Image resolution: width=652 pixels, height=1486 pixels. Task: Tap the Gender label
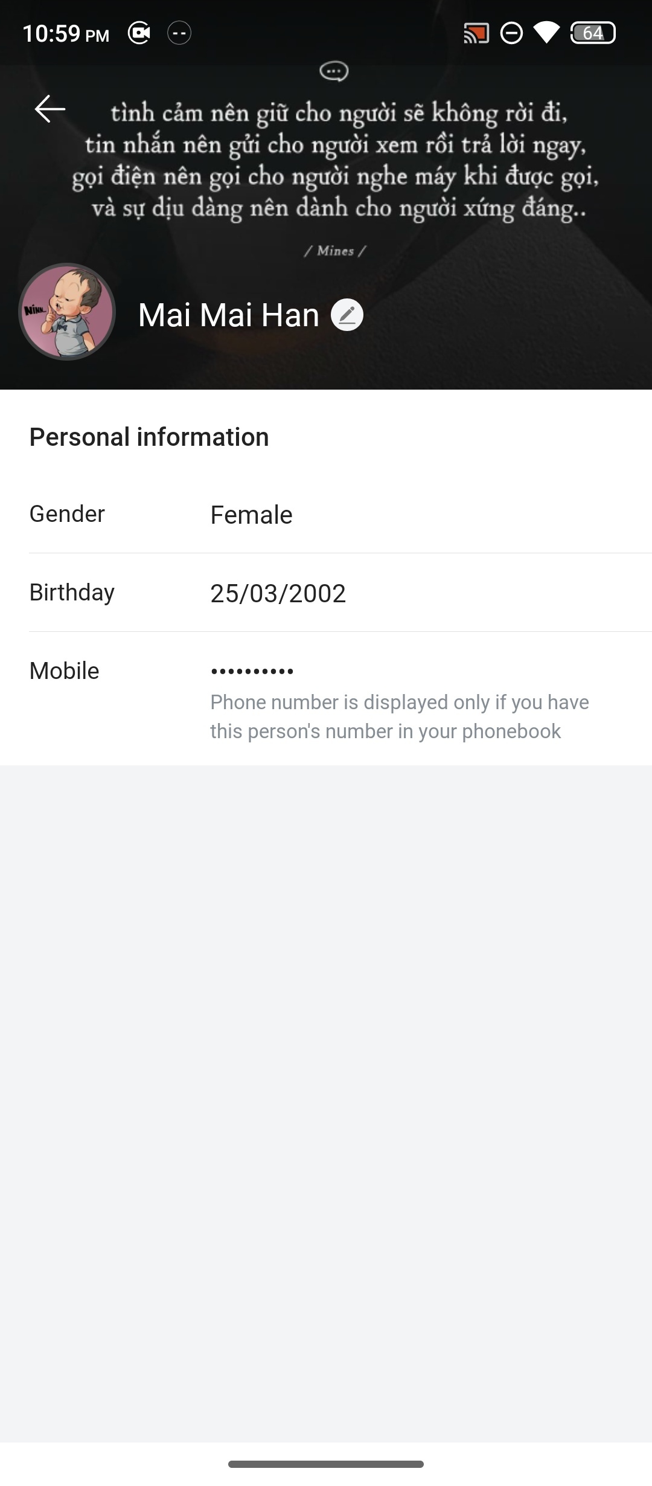(x=67, y=514)
